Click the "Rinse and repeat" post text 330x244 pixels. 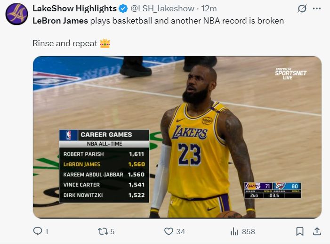point(64,43)
